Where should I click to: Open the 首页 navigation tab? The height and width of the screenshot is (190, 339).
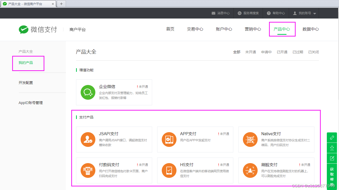click(x=170, y=29)
